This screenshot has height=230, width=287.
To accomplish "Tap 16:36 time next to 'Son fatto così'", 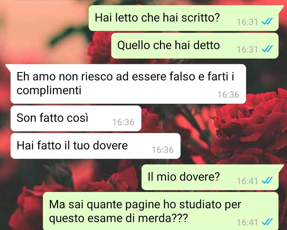I will pyautogui.click(x=123, y=122).
